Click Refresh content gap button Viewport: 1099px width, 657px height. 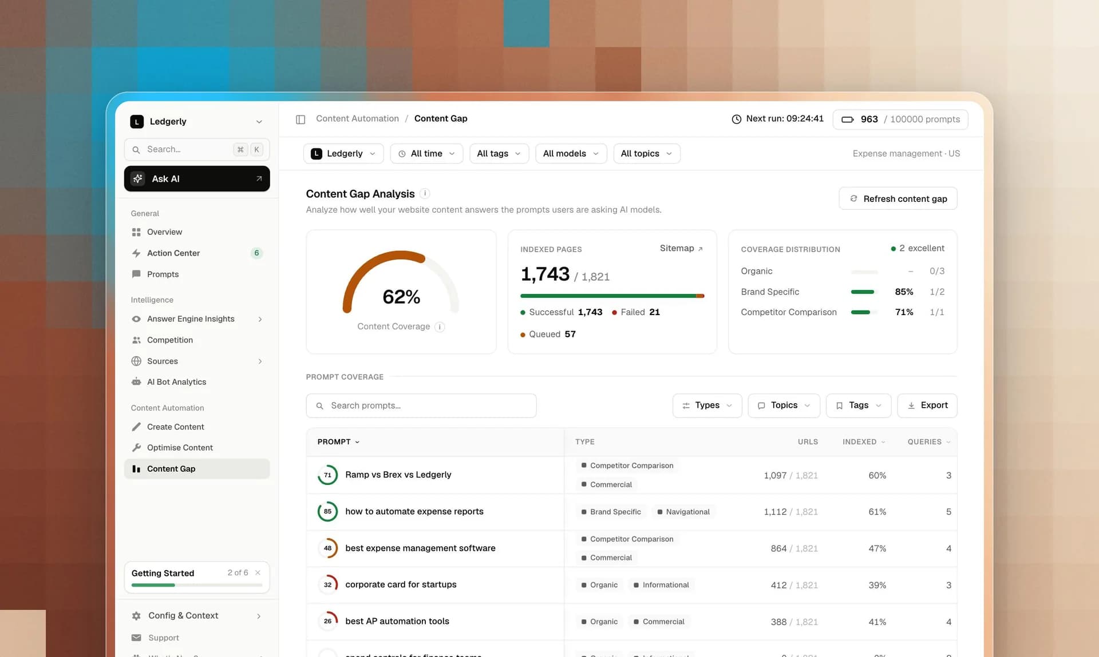898,199
